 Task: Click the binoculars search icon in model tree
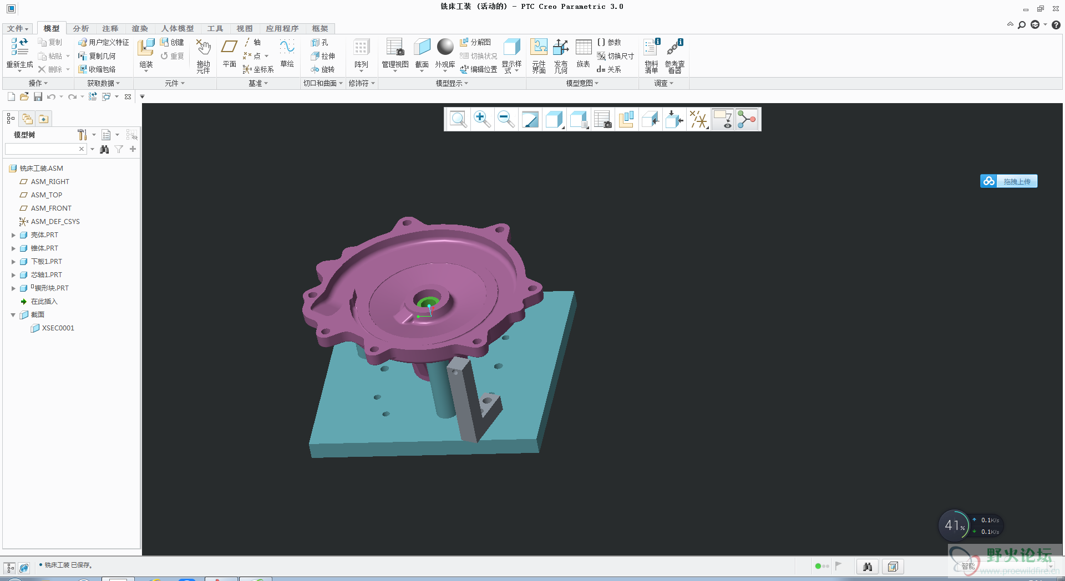[x=104, y=149]
